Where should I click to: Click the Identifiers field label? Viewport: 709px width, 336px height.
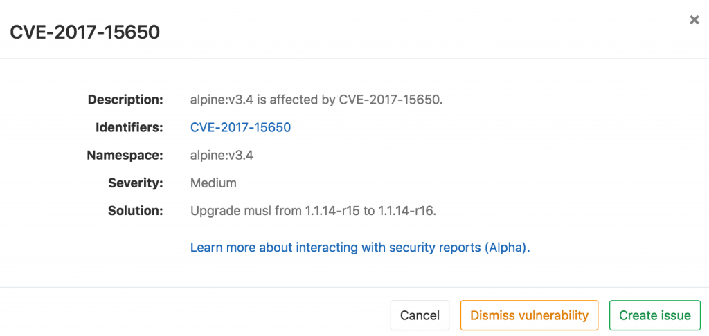point(129,127)
